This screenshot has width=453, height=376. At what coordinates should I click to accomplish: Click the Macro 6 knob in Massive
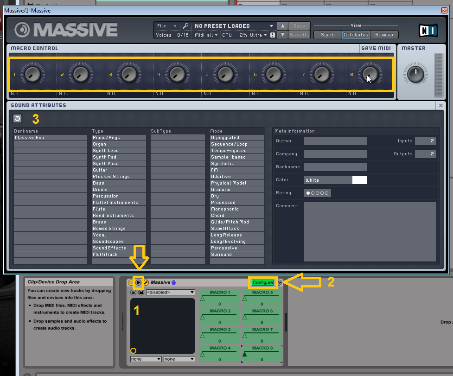[x=274, y=74]
